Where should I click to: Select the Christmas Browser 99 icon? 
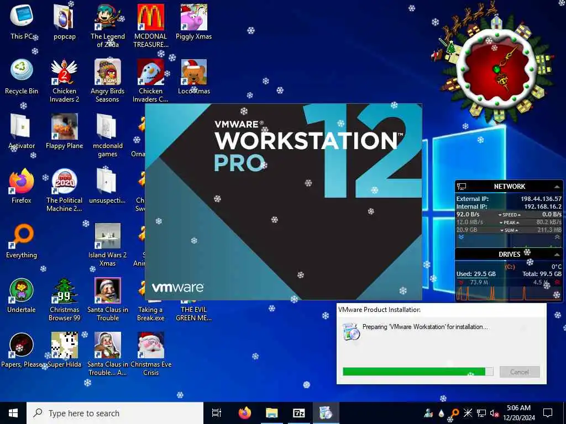(x=64, y=300)
